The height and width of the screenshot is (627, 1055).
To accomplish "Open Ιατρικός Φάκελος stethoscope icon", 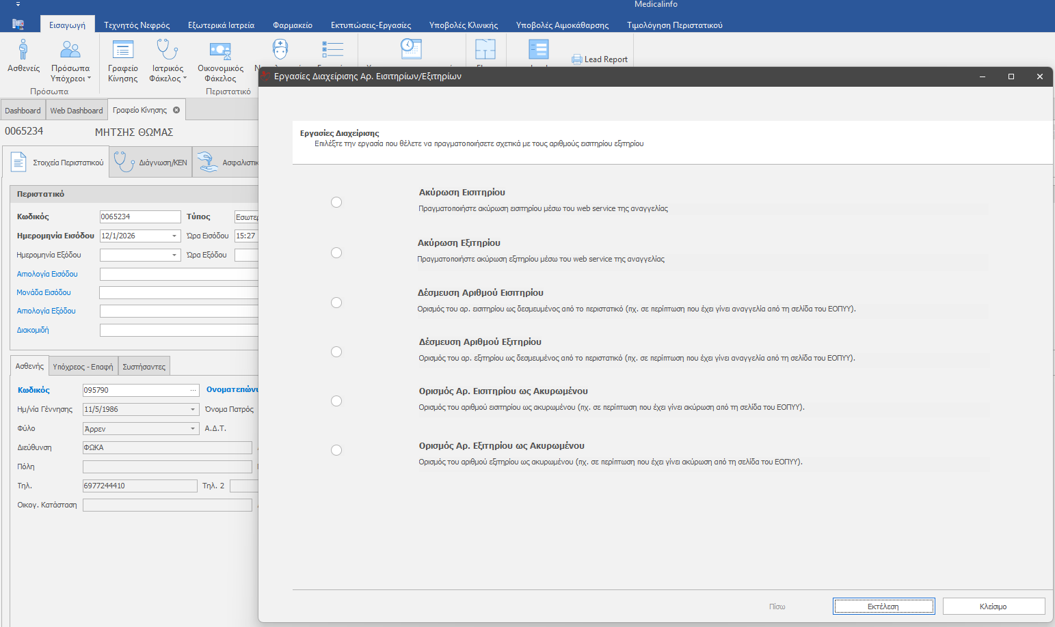I will pos(168,51).
